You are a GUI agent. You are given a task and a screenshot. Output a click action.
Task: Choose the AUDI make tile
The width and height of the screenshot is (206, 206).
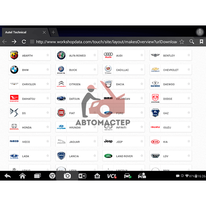(x=124, y=55)
